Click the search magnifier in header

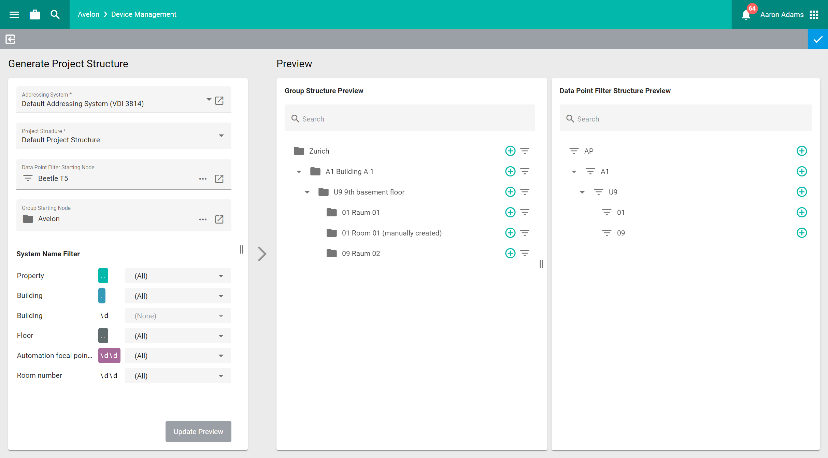tap(55, 14)
